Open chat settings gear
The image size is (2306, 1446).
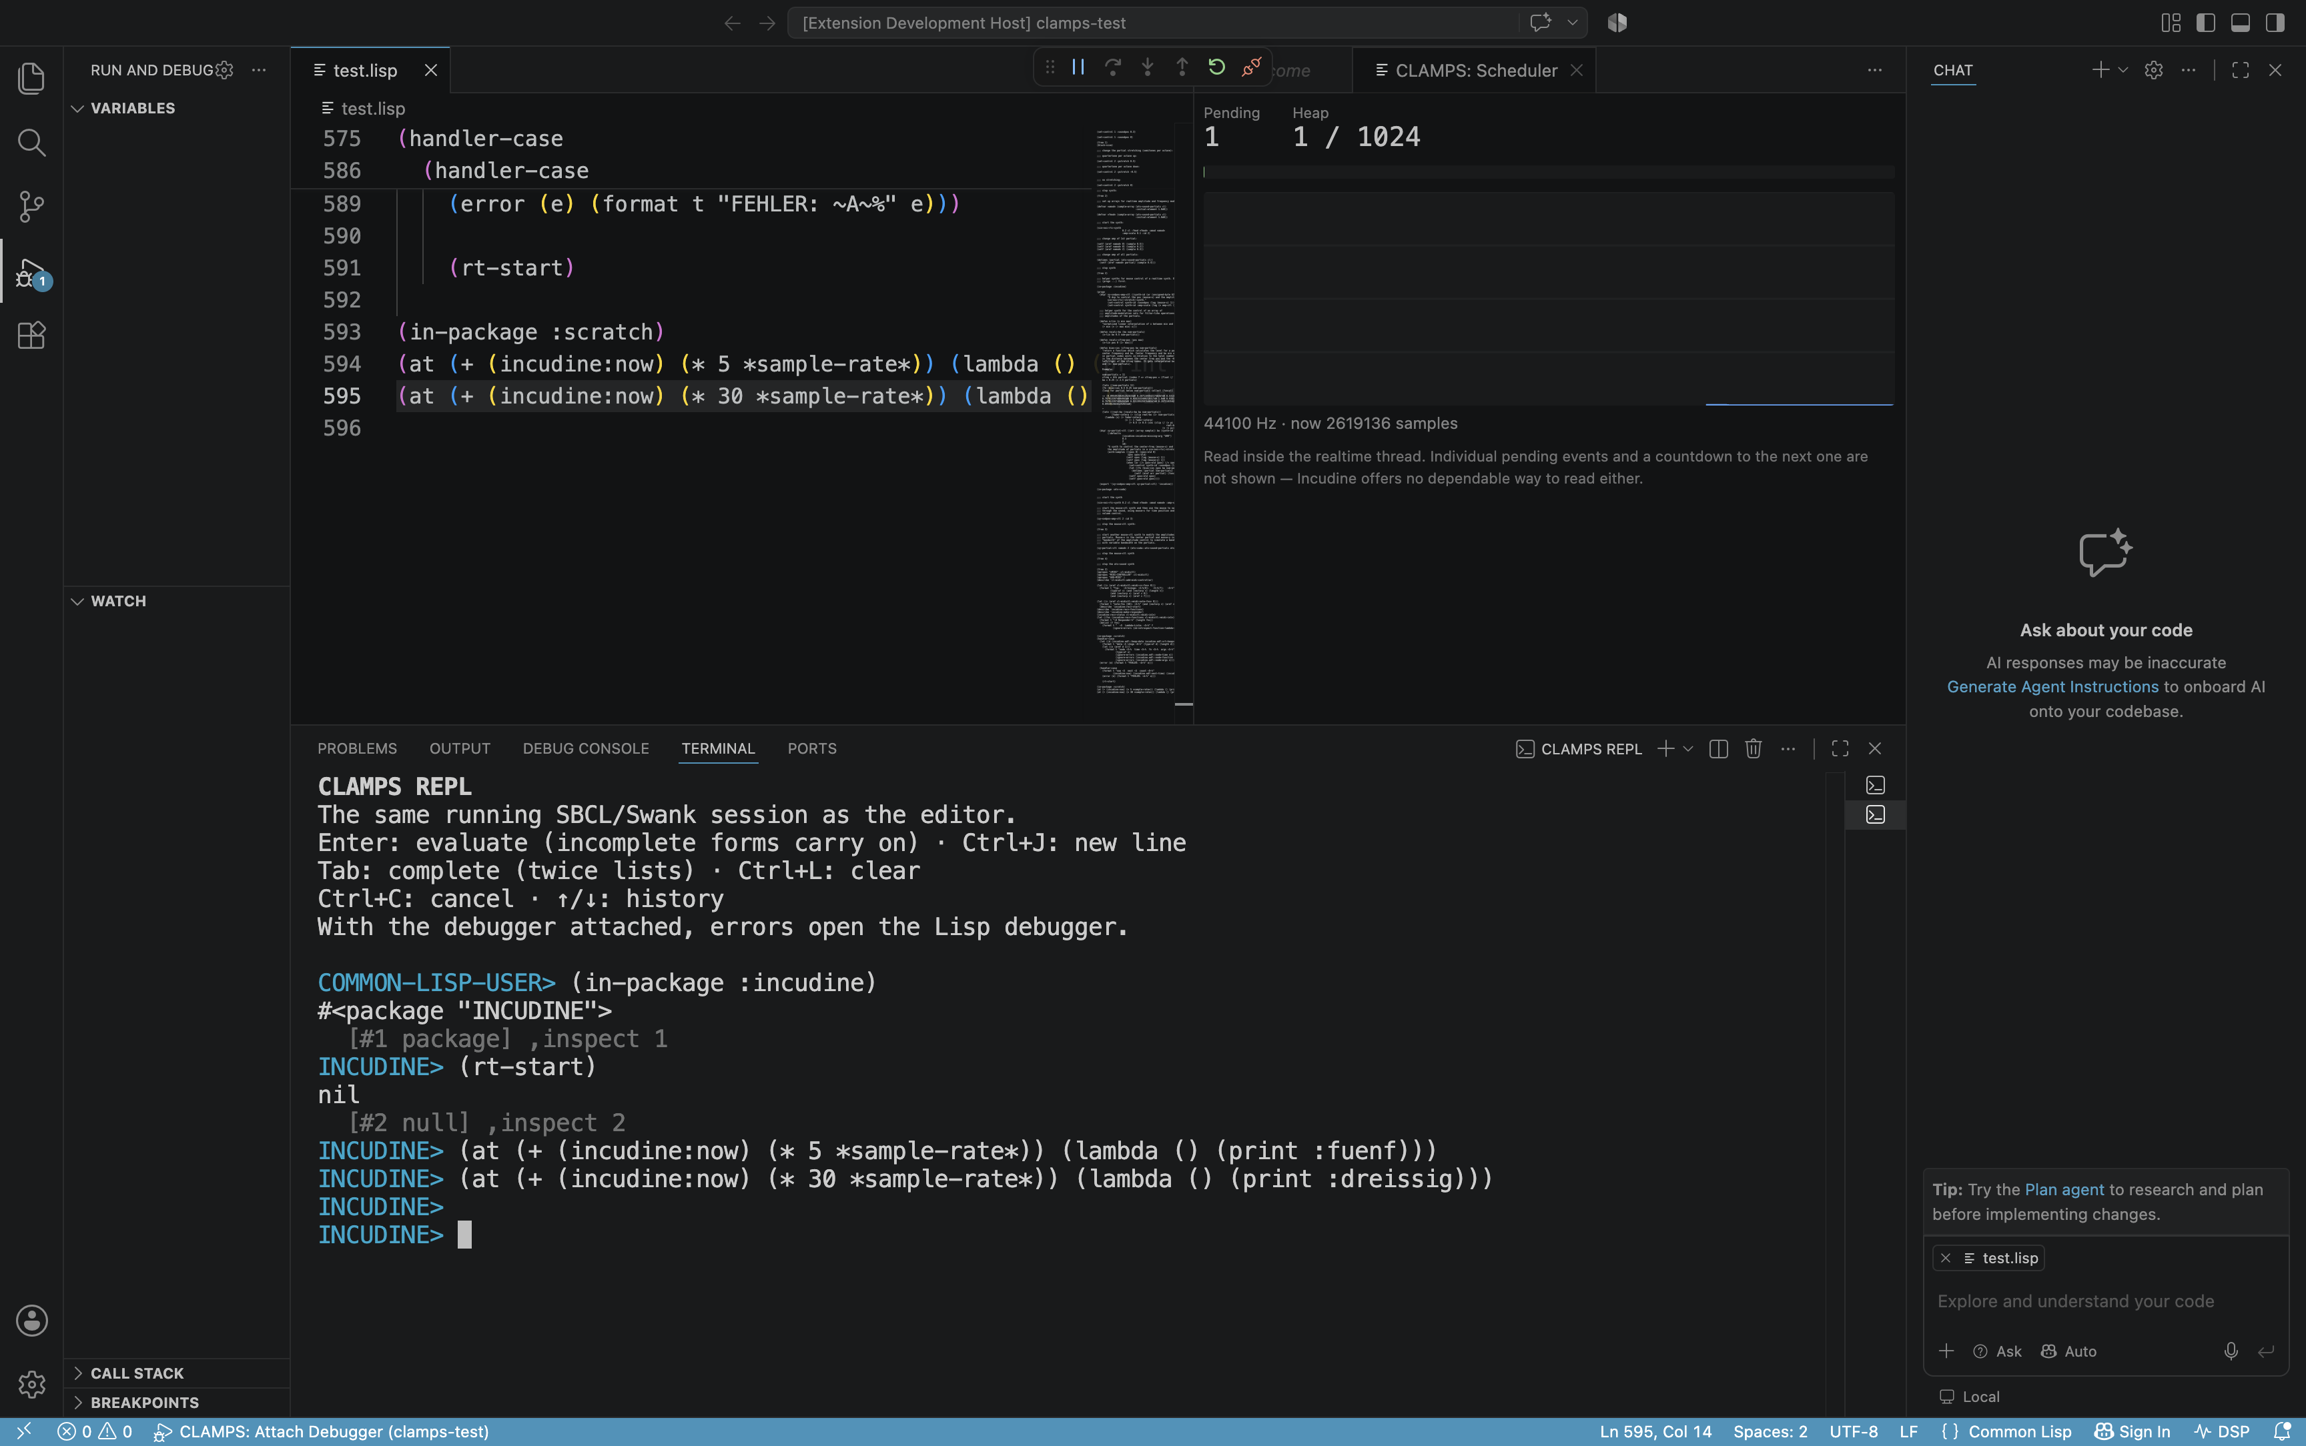pos(2153,70)
